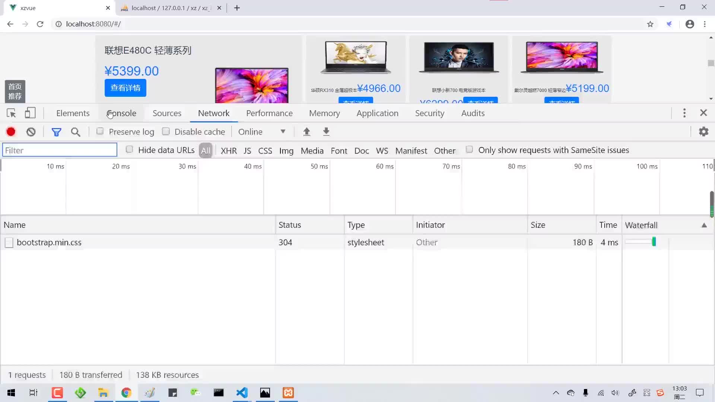715x402 pixels.
Task: Show hidden system tray icons
Action: pyautogui.click(x=556, y=393)
